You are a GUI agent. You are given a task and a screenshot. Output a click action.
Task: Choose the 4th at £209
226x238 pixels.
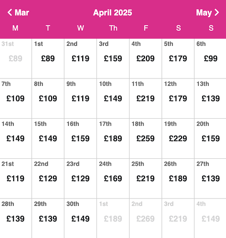(x=146, y=58)
